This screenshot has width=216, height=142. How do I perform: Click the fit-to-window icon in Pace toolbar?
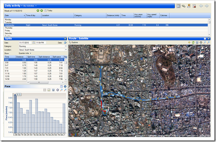[x=58, y=90]
